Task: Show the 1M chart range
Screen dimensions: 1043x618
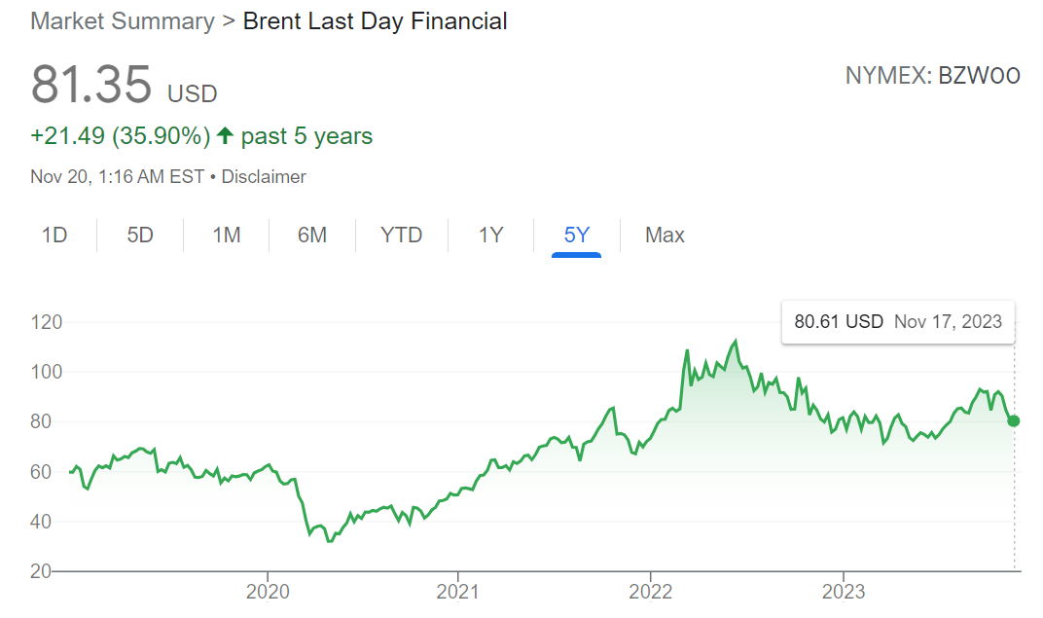Action: coord(227,236)
